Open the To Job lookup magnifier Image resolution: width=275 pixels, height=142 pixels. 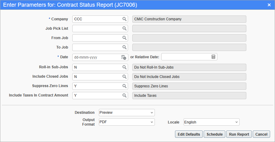coord(124,47)
